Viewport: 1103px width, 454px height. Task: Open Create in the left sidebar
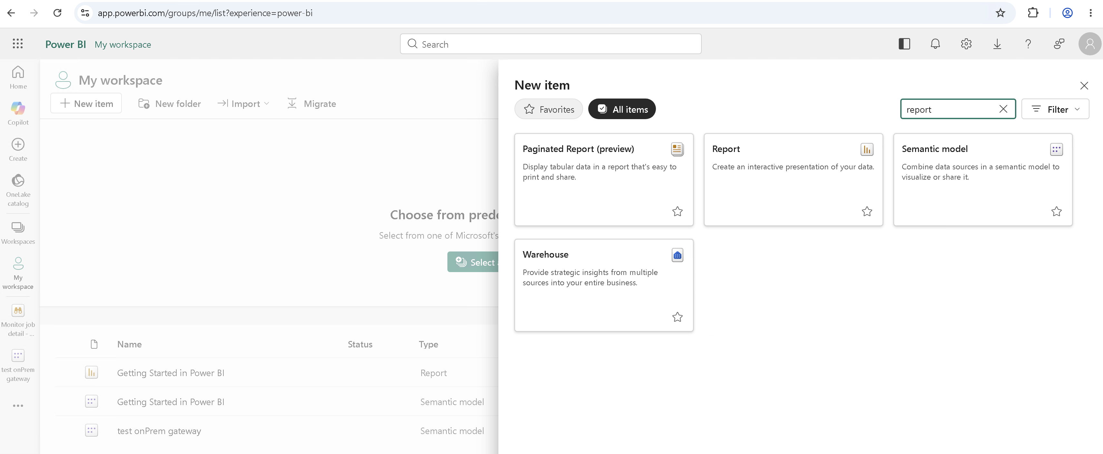tap(18, 150)
